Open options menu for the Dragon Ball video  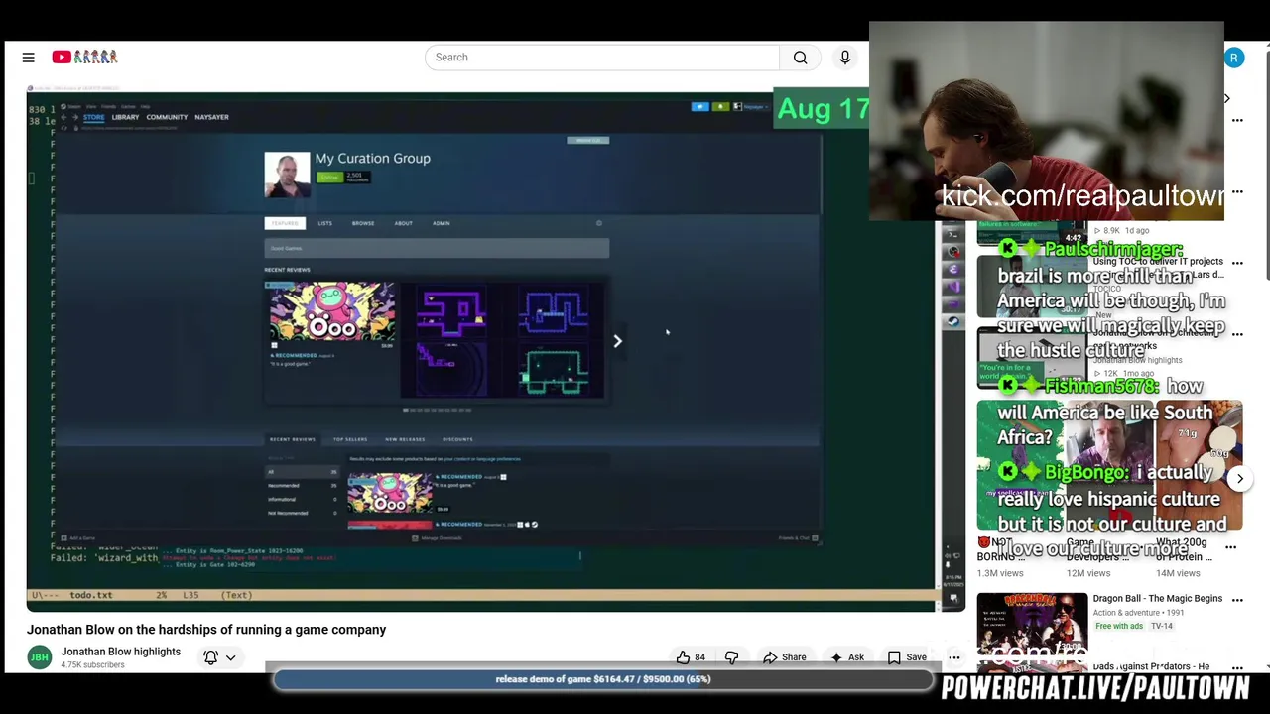click(1237, 600)
